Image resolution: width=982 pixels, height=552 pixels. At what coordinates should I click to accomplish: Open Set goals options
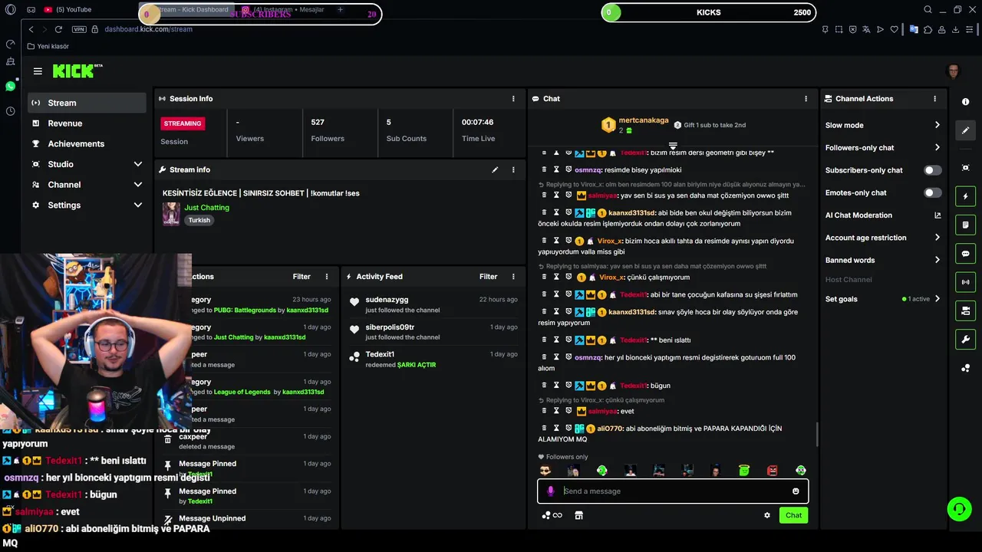882,299
